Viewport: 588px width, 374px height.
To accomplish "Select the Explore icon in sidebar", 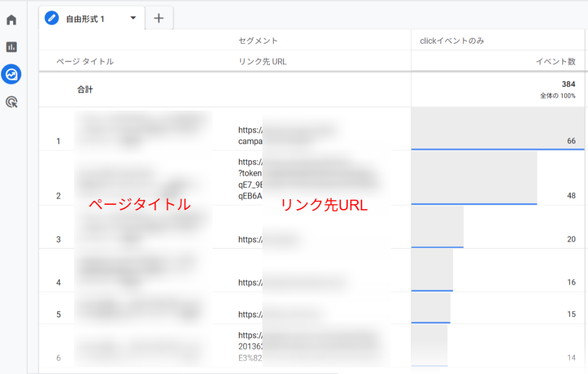I will pos(11,74).
